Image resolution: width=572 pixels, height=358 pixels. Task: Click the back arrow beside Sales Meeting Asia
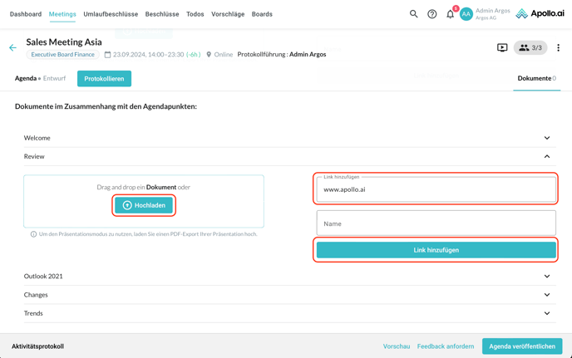(x=12, y=48)
